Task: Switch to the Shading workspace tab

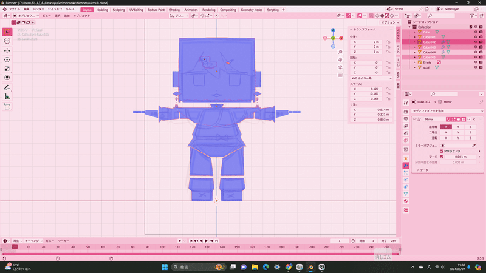Action: pos(174,10)
